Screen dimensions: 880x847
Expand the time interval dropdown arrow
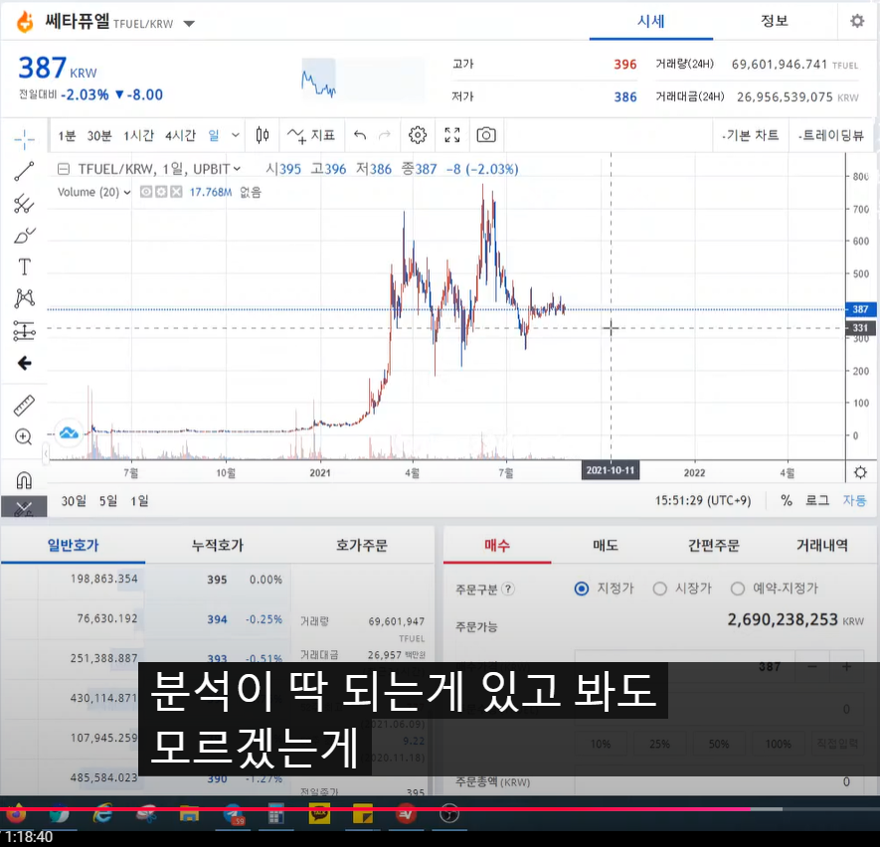point(235,135)
